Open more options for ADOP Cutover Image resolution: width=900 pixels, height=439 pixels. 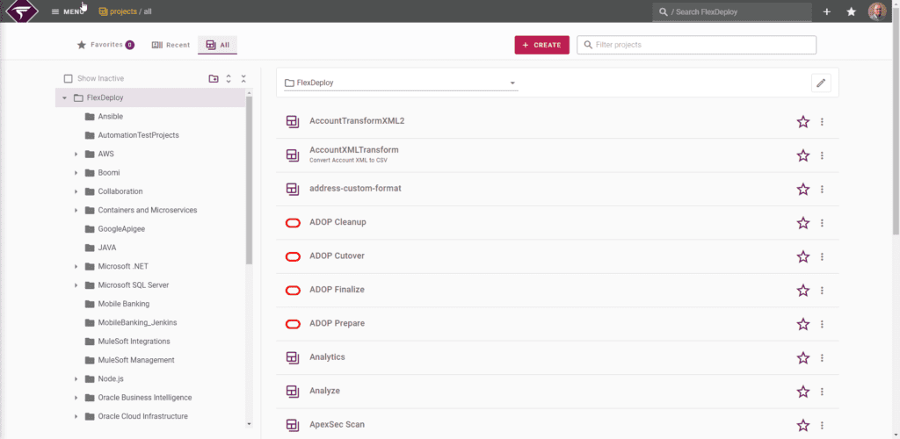(822, 256)
